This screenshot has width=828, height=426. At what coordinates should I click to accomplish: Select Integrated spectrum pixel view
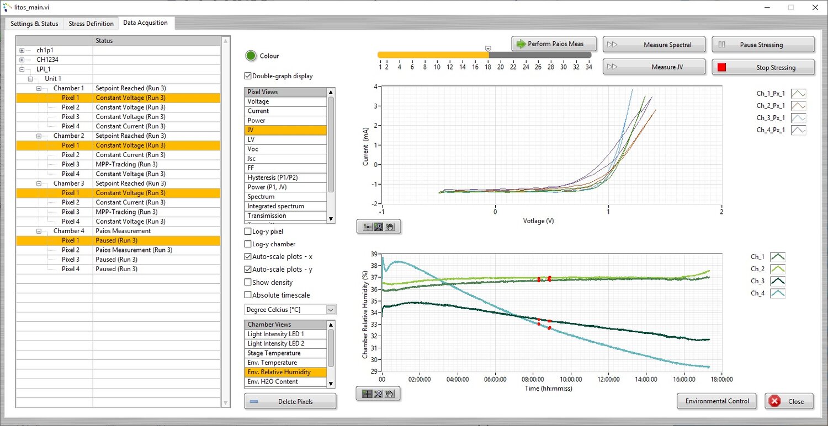click(286, 206)
